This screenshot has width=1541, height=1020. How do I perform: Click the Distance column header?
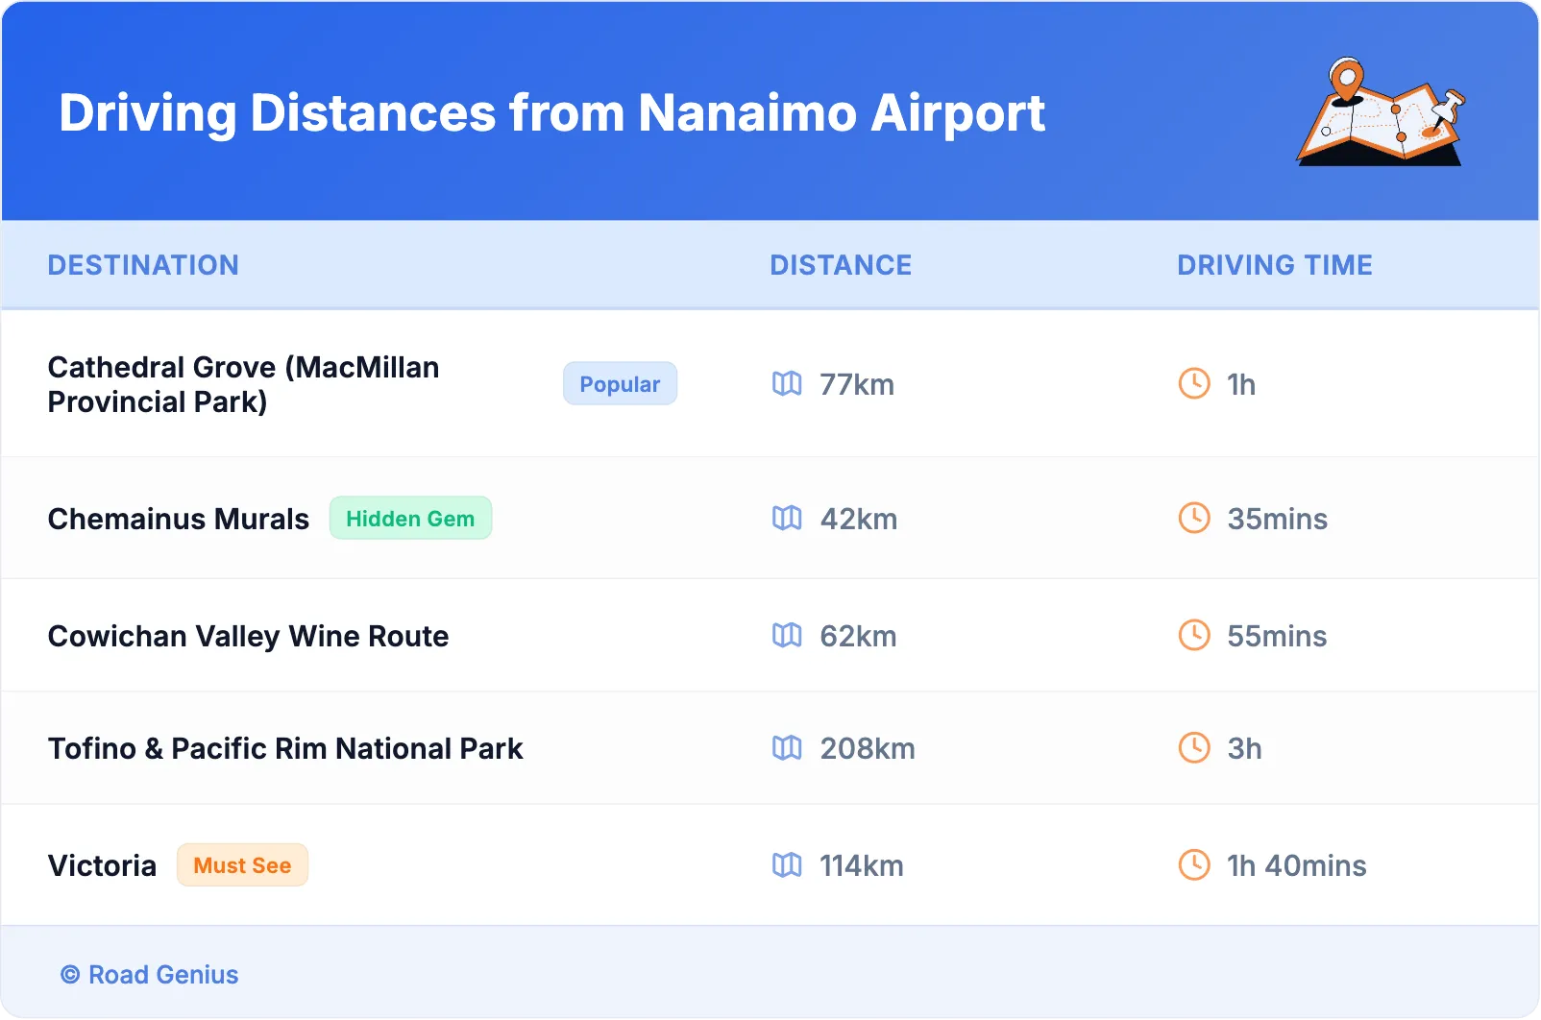(841, 265)
